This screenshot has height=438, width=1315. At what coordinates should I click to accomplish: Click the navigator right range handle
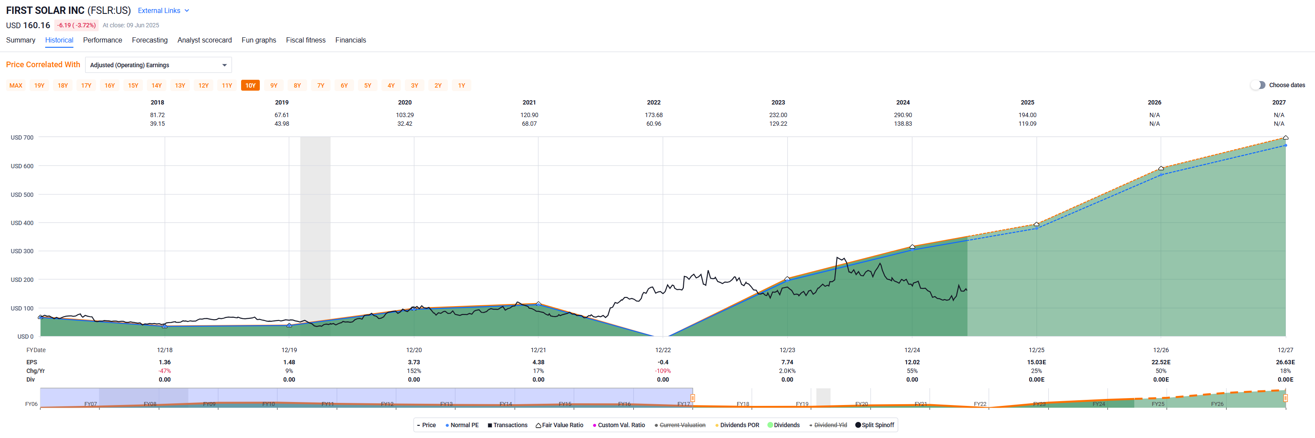click(1285, 398)
